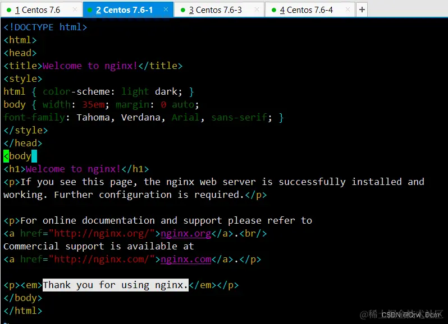Click the <!DOCTYPE html> line
Viewport: 448px width, 324px height.
[45, 27]
